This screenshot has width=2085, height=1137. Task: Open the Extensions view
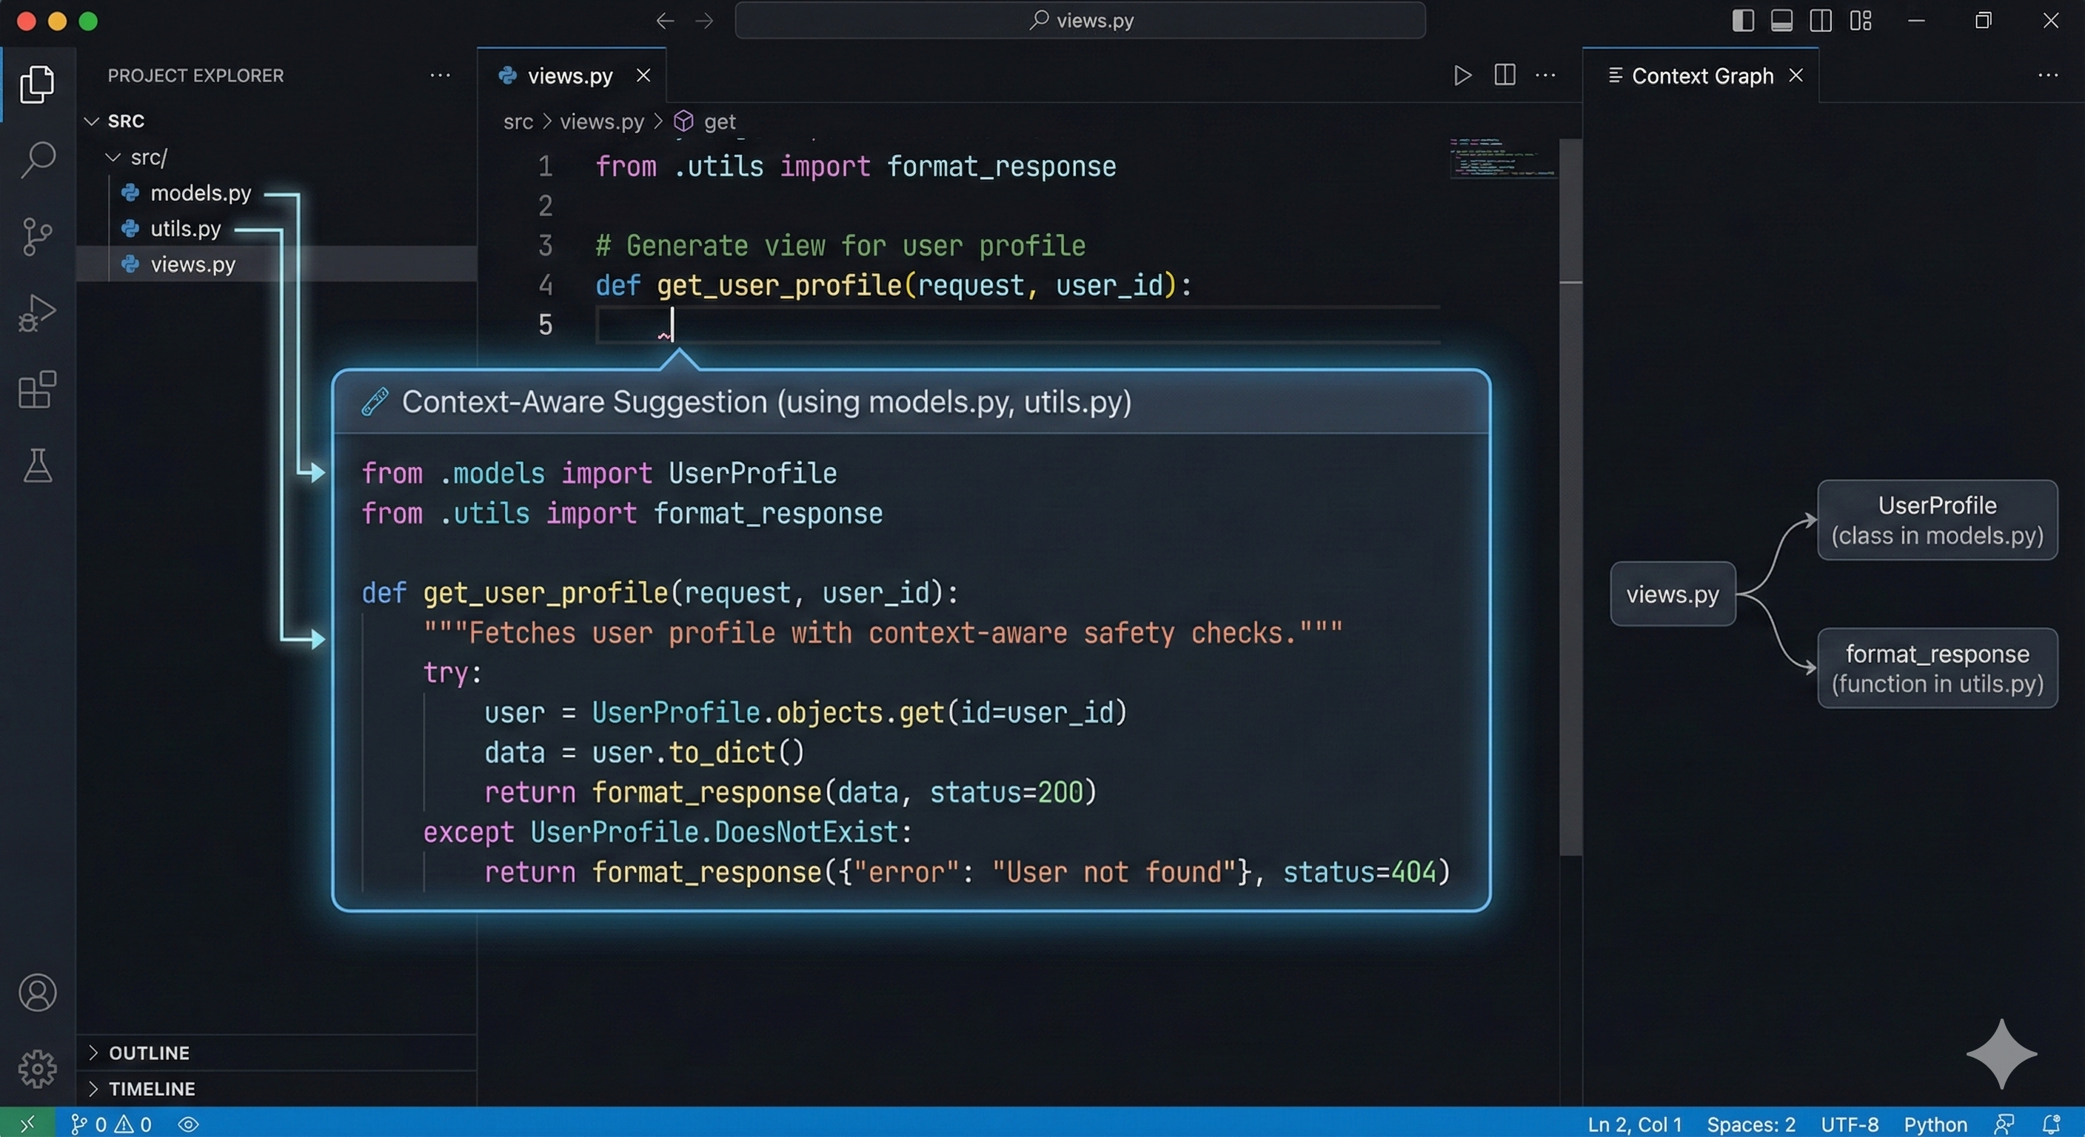point(37,390)
